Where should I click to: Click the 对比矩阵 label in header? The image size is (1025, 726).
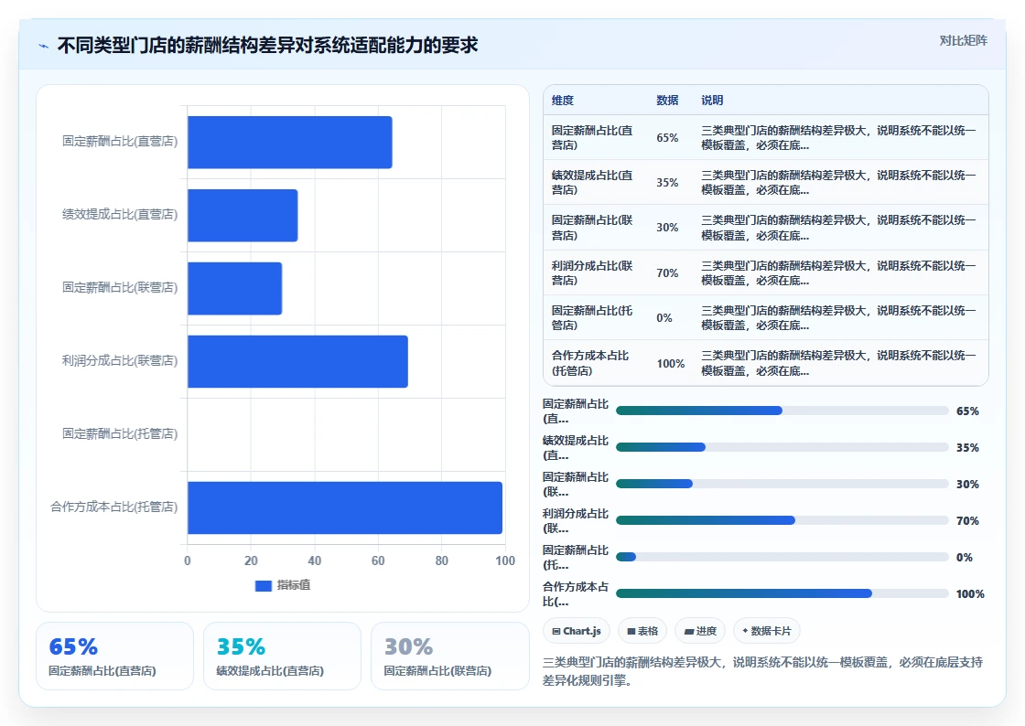coord(963,40)
